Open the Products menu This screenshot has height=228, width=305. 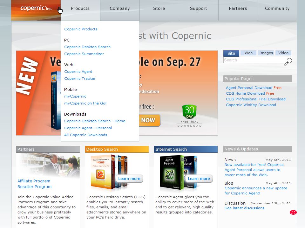(80, 8)
